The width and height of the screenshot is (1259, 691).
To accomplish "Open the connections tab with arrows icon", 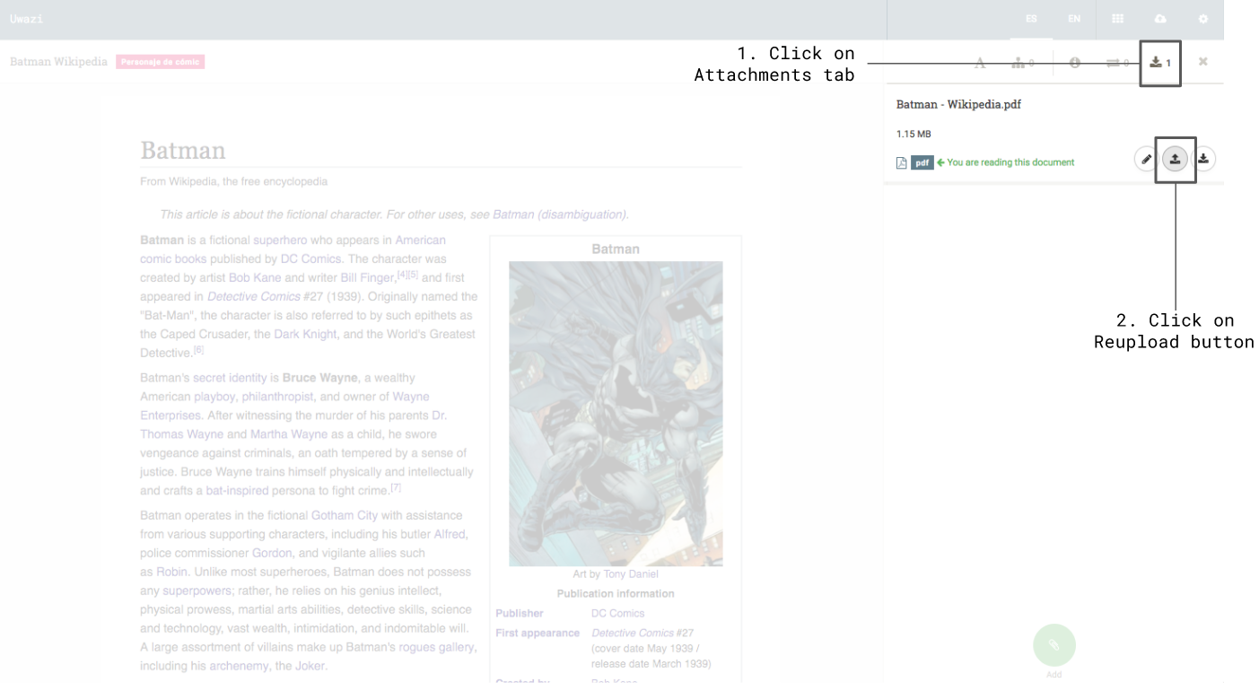I will tap(1117, 63).
